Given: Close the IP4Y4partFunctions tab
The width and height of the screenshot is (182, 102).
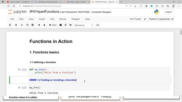Looking at the screenshot, I should coord(117,2).
